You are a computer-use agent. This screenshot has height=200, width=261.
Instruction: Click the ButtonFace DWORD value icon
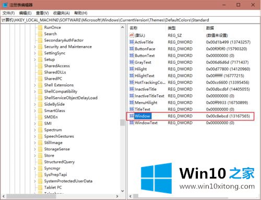pos(132,49)
